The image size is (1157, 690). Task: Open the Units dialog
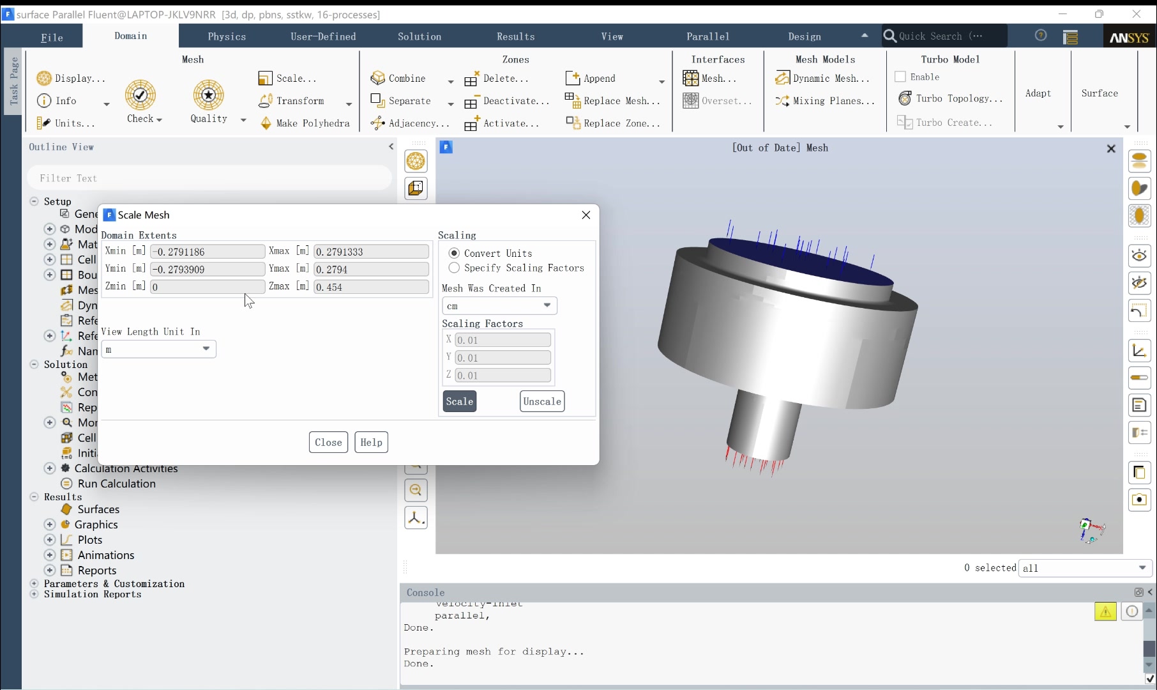[66, 123]
